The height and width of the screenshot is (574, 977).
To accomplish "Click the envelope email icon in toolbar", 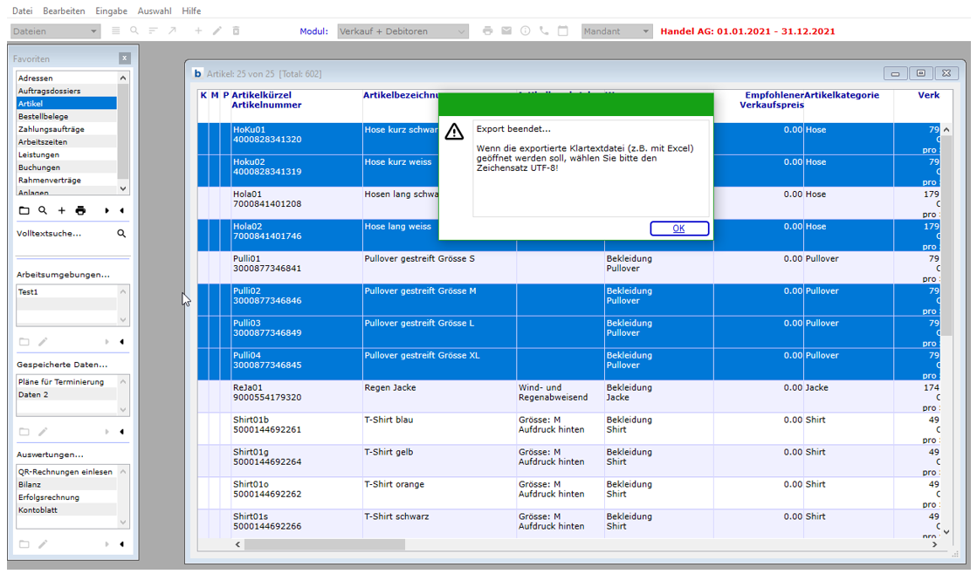I will click(506, 31).
